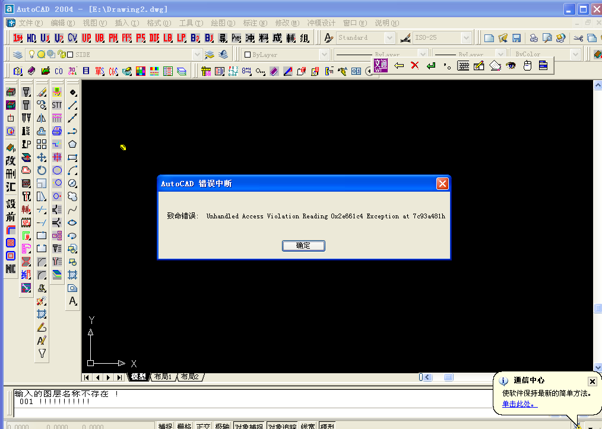Click the 改 icon in left toolbar
The width and height of the screenshot is (602, 429).
point(11,161)
